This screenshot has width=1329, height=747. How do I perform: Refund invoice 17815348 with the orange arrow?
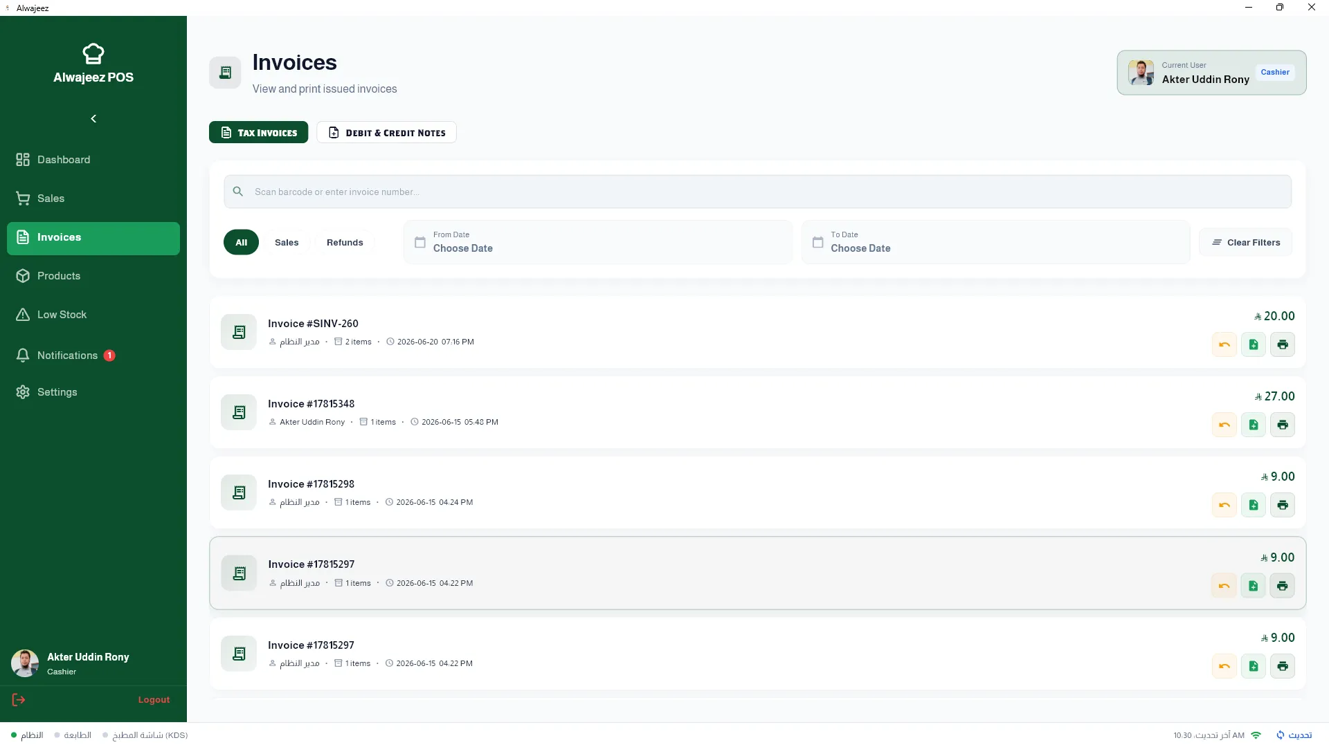click(x=1224, y=425)
